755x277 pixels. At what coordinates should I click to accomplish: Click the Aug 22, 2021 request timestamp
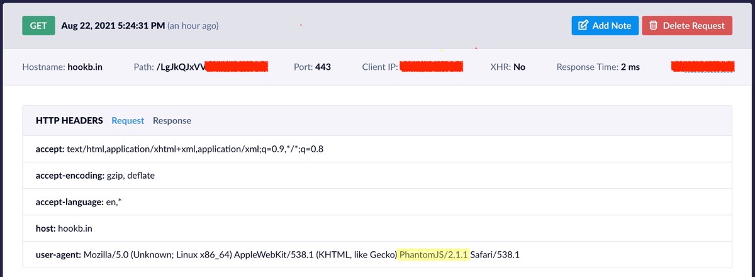pos(114,26)
